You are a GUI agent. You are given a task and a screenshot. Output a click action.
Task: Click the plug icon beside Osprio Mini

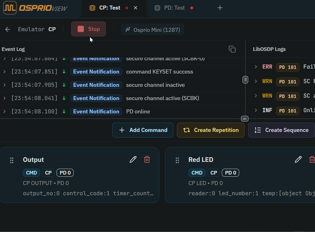[x=128, y=30]
